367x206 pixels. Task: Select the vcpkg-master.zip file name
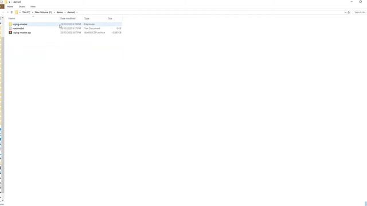click(x=22, y=33)
